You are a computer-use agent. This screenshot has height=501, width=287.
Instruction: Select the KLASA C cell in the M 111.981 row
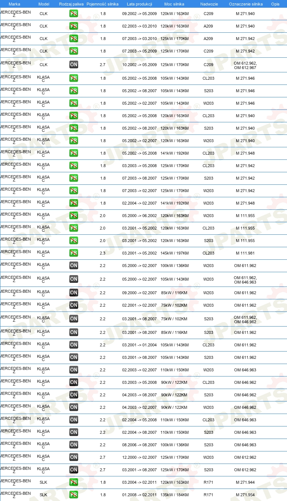coord(43,253)
